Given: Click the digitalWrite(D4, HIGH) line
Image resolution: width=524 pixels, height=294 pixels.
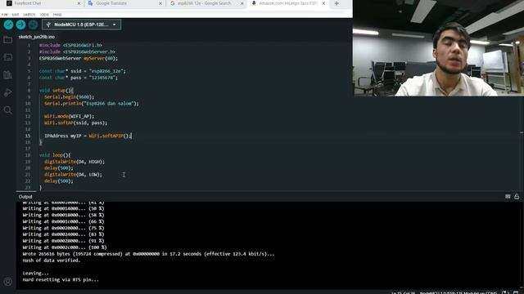Looking at the screenshot, I should 75,162.
